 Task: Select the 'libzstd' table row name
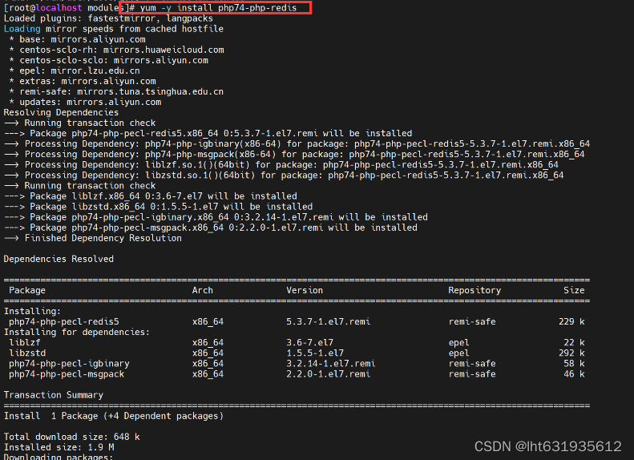tap(27, 353)
